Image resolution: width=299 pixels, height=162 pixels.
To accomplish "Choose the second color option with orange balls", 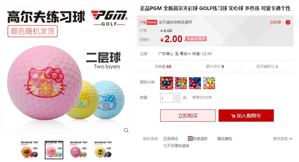I will [181, 83].
